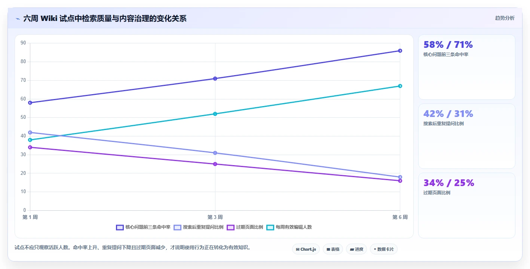Screen dimensions: 530x269
Task: Click 第 6 周 point on 过期页面 line at 16
Action: point(400,181)
